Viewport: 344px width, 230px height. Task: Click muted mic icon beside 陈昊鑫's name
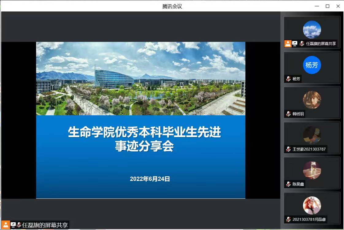tap(288, 184)
